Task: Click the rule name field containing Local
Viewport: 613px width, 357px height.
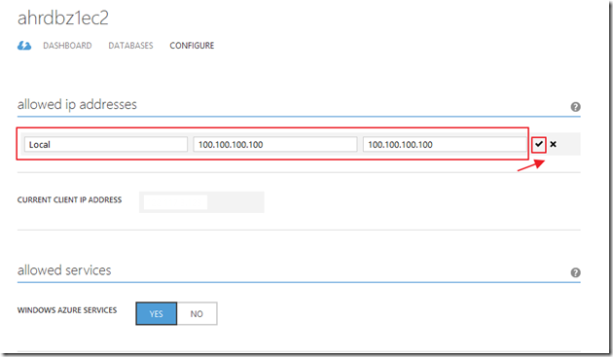Action: click(x=106, y=144)
